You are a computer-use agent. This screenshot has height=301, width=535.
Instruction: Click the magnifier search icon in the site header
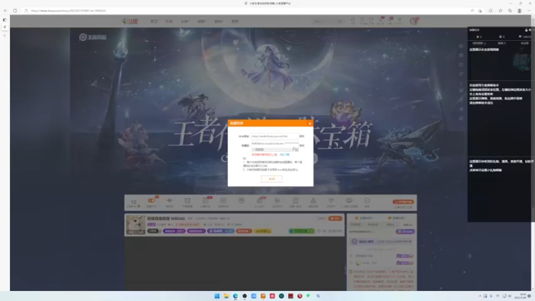tap(340, 21)
